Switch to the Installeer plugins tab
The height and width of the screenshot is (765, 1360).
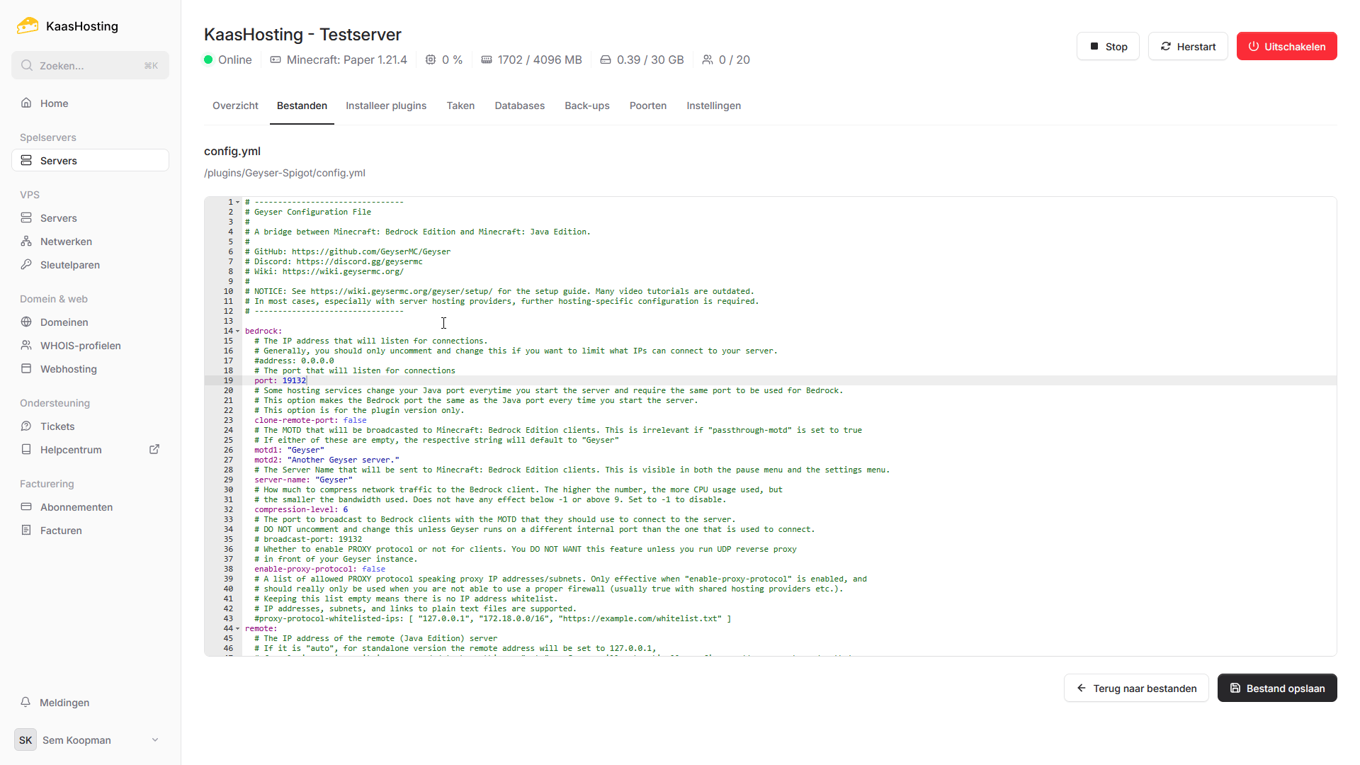(x=386, y=106)
